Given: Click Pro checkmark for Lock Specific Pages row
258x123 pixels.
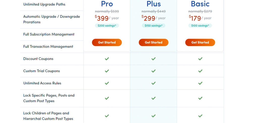Looking at the screenshot, I should click(107, 98).
